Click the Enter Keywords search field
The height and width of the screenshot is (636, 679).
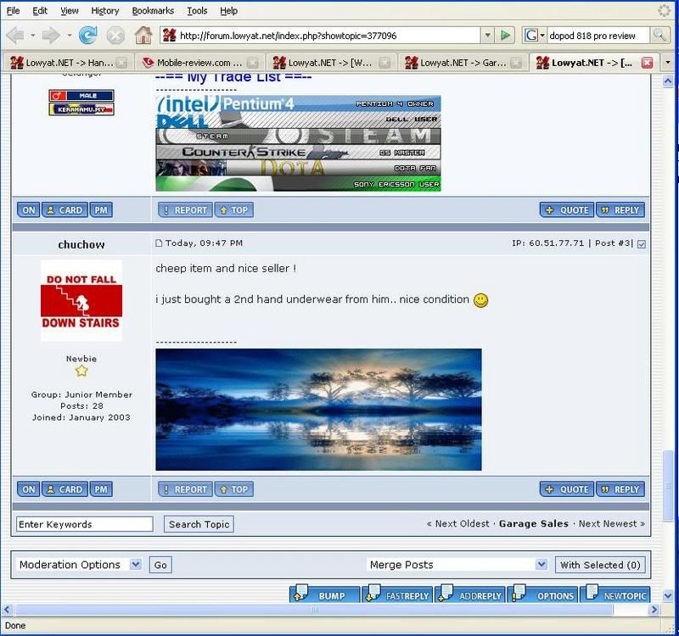tap(85, 524)
